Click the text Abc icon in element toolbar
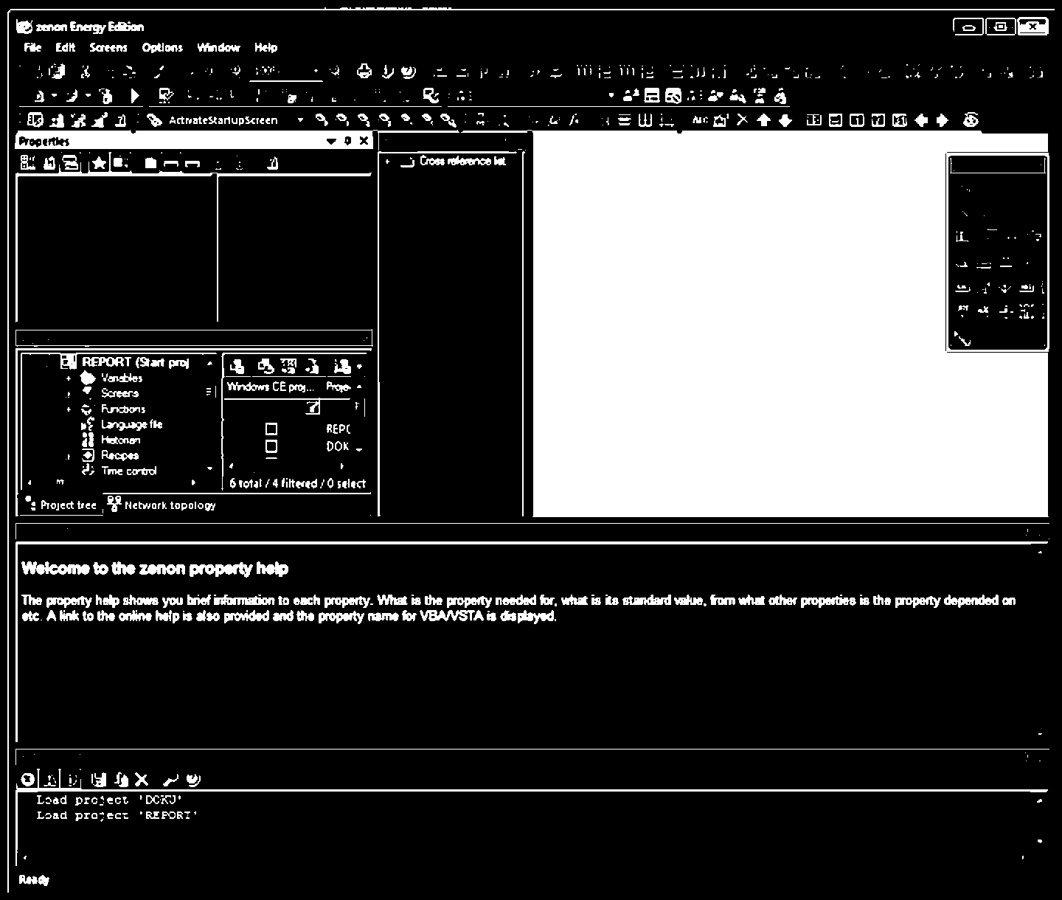 point(700,120)
